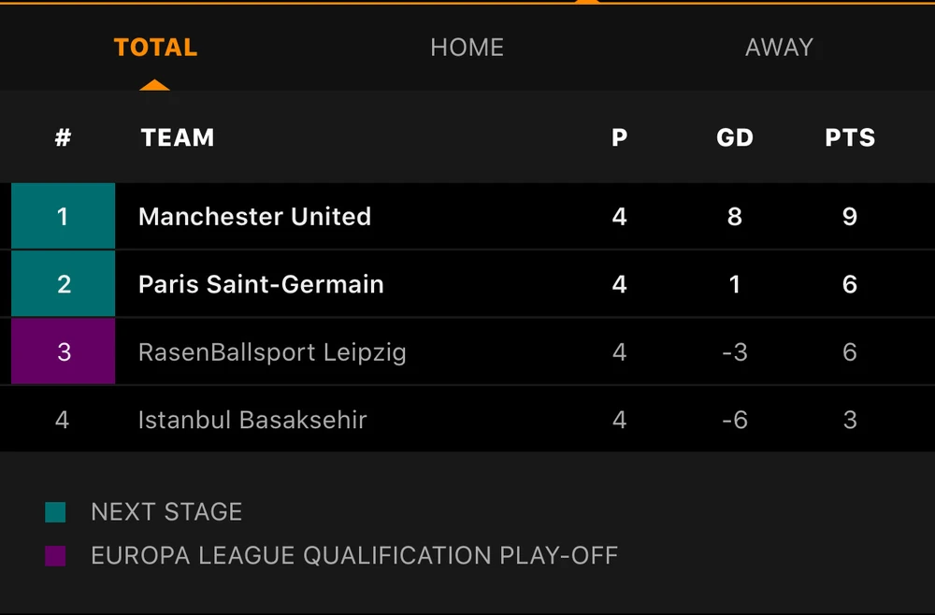Screen dimensions: 935x615
Task: Open the HOME standings tab
Action: [x=467, y=48]
